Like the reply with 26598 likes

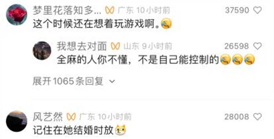pos(257,46)
